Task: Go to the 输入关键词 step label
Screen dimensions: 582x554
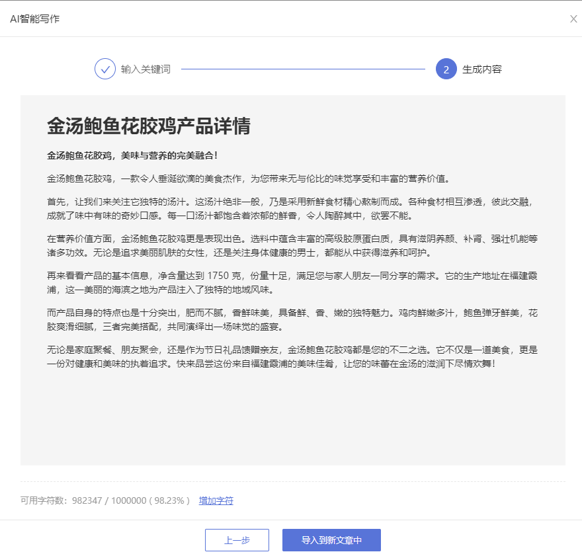Action: click(145, 69)
